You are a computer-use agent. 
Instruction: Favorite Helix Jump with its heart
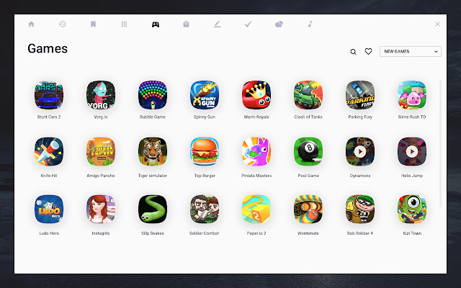click(x=420, y=143)
